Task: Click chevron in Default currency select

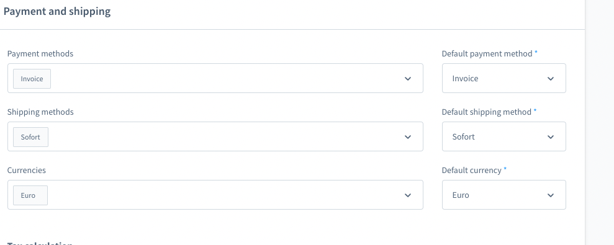Action: pos(551,195)
